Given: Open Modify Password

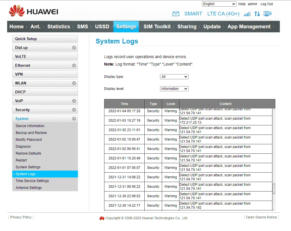Looking at the screenshot, I should coord(29,140).
